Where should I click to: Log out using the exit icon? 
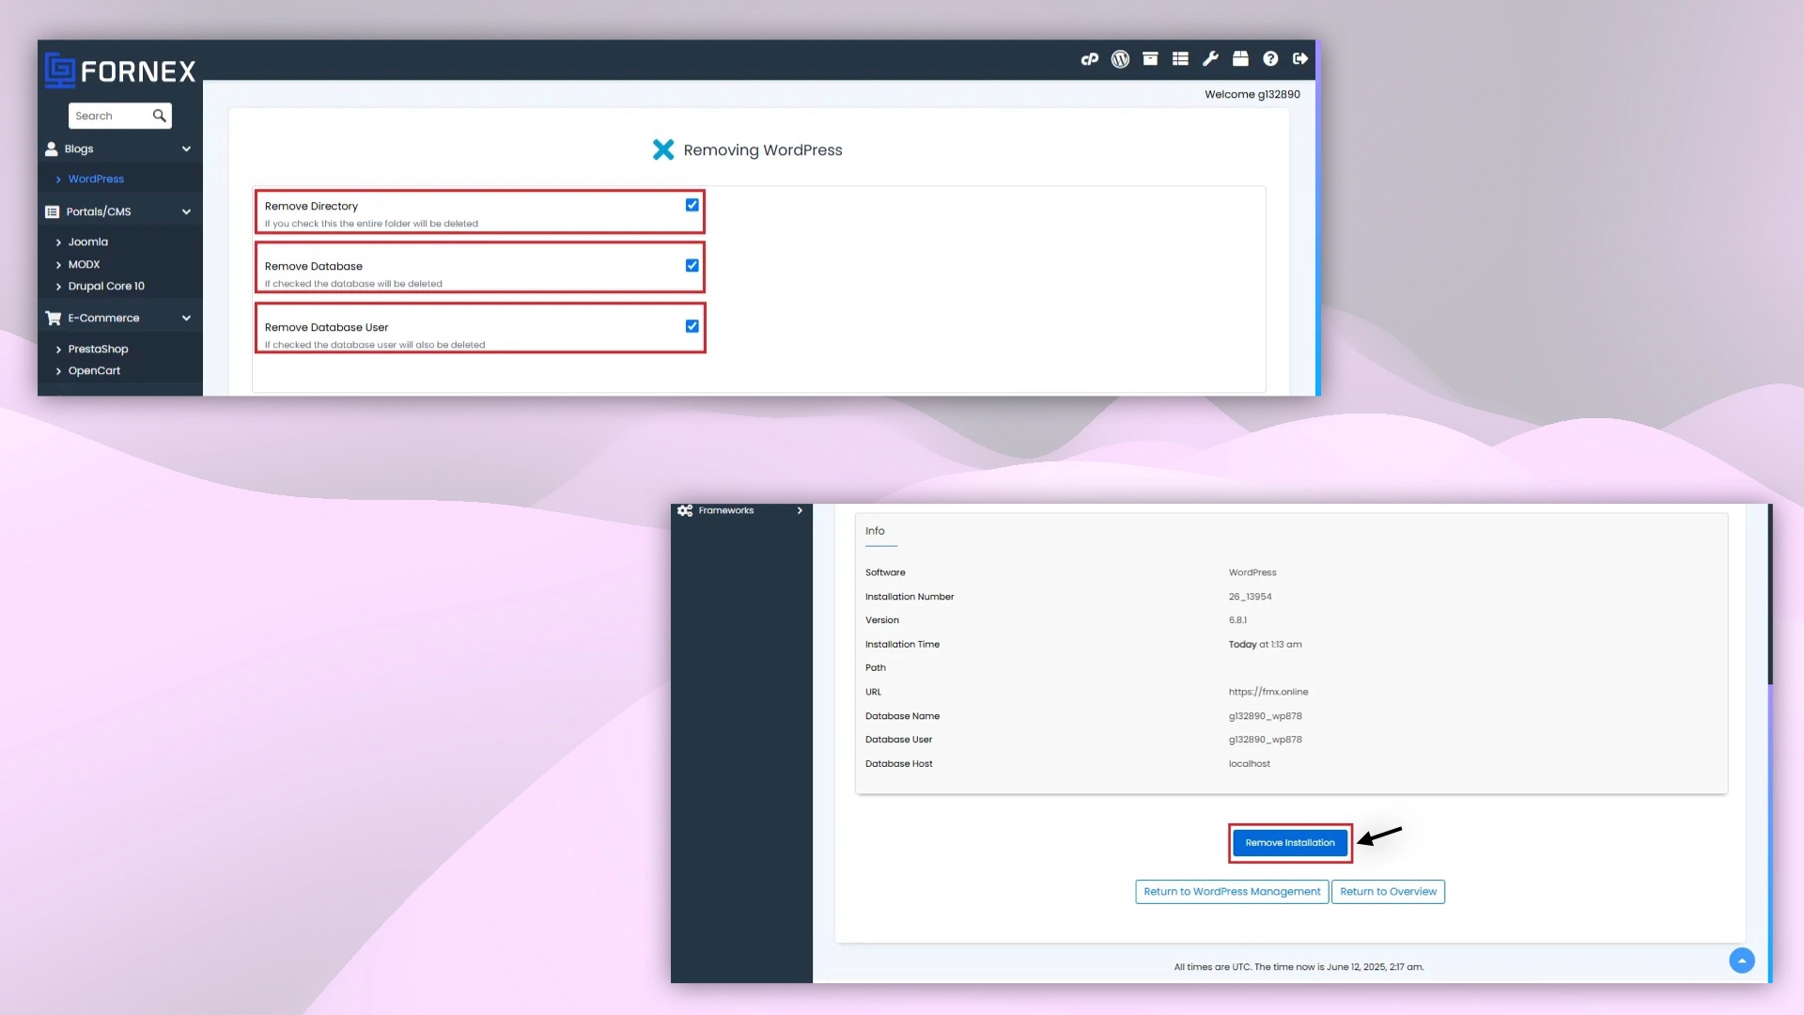coord(1300,59)
